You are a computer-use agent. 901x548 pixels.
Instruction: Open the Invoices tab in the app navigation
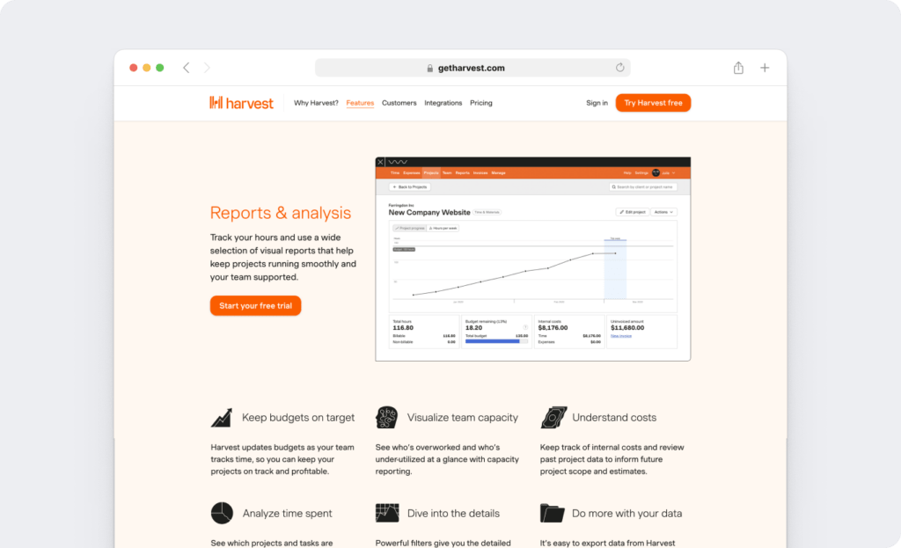point(480,172)
